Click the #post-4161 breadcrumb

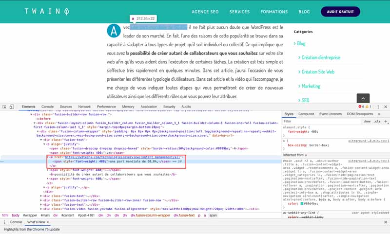[86, 216]
